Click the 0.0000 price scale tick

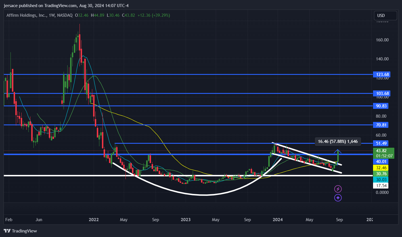tap(382, 192)
